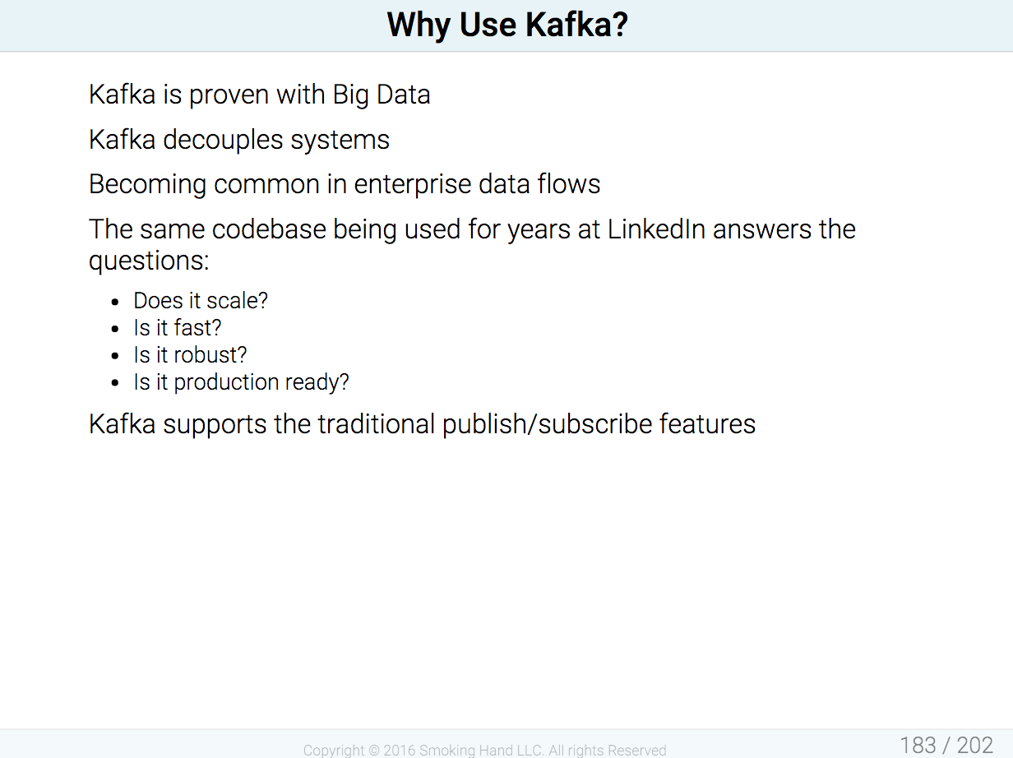Select "Becoming common in enterprise data flows" line

(x=345, y=184)
